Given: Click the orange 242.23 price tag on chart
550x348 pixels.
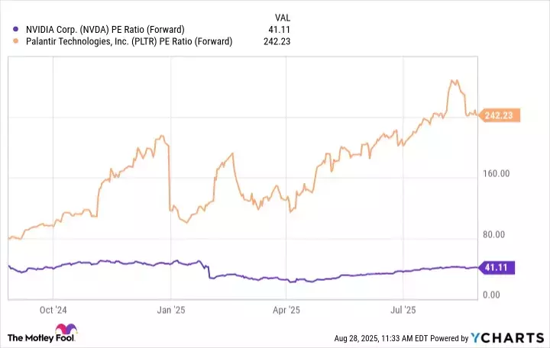Looking at the screenshot, I should 501,115.
